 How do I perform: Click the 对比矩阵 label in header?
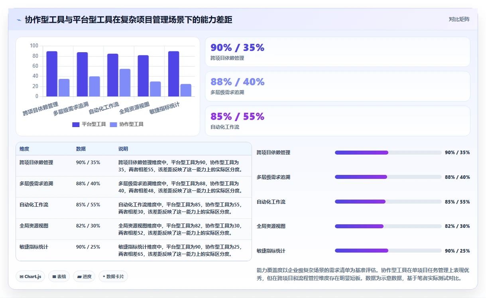click(459, 20)
